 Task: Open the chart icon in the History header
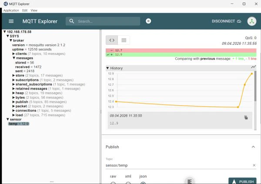point(254,67)
